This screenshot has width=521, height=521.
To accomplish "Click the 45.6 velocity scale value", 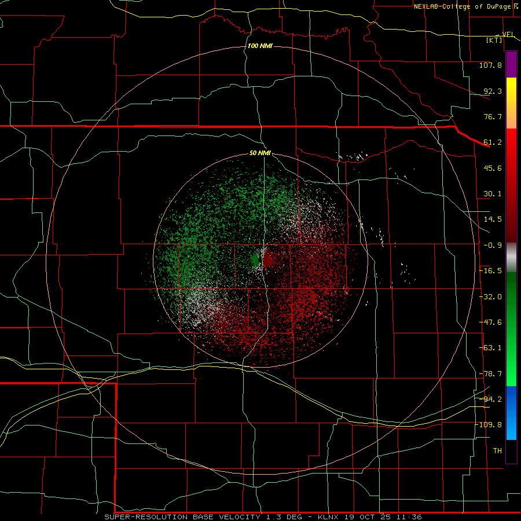I will 493,168.
